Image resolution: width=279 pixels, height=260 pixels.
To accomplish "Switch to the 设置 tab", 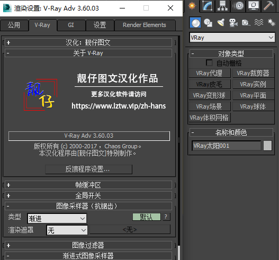I will tap(100, 25).
